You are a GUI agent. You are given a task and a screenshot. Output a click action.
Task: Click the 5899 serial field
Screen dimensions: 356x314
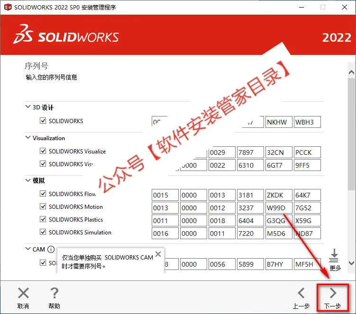pos(250,264)
